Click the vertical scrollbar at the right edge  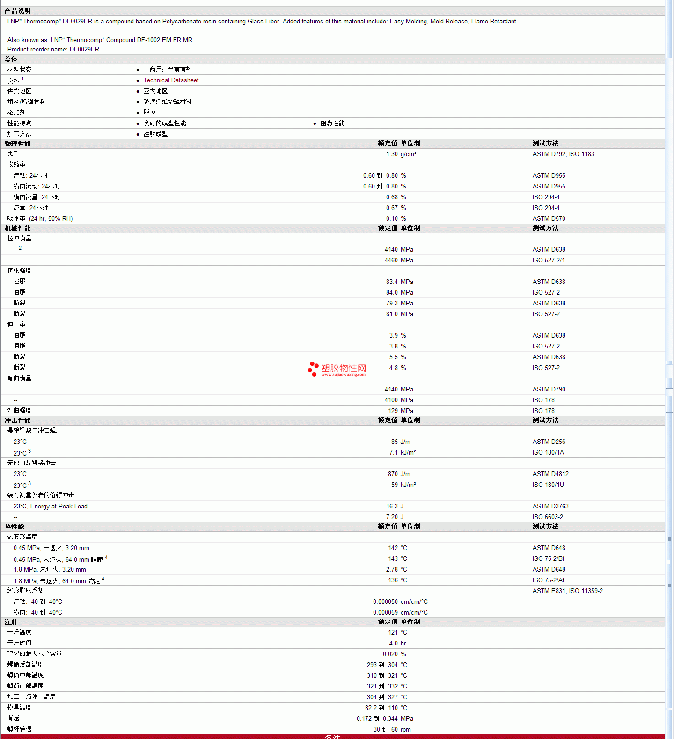coord(669,369)
